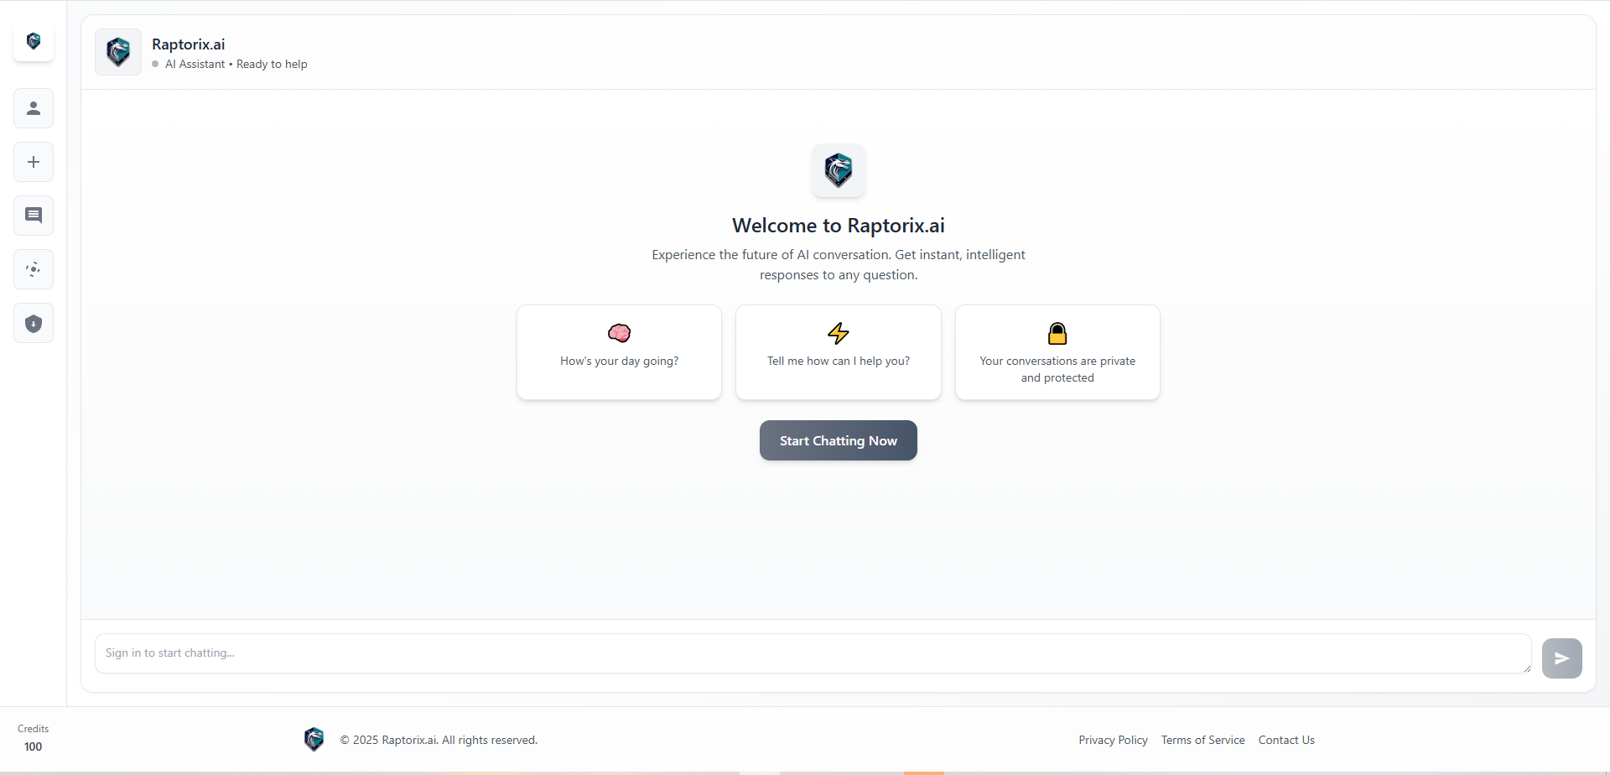Open the Contact Us link
Viewport: 1610px width, 775px height.
coord(1286,740)
